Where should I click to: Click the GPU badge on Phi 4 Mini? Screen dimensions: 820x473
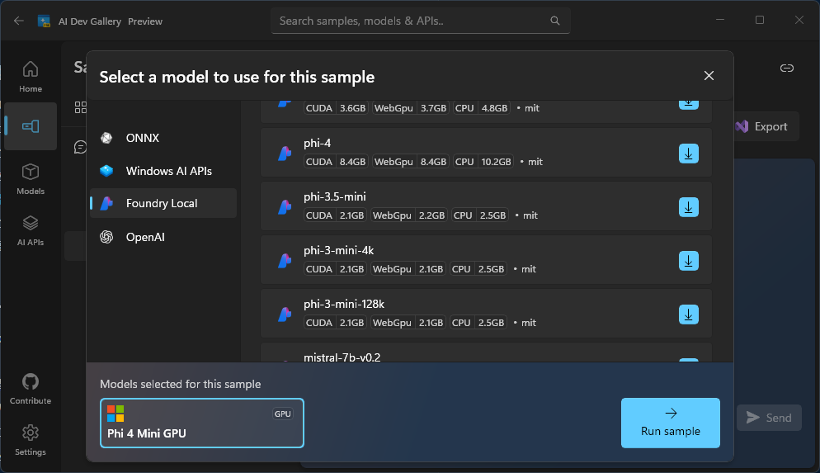coord(282,414)
